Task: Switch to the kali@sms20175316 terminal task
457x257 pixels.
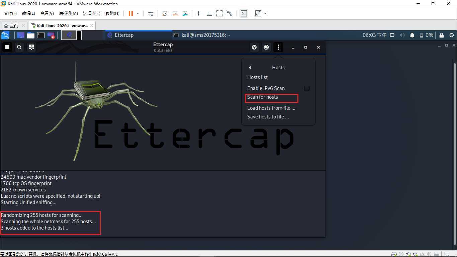Action: (x=205, y=35)
